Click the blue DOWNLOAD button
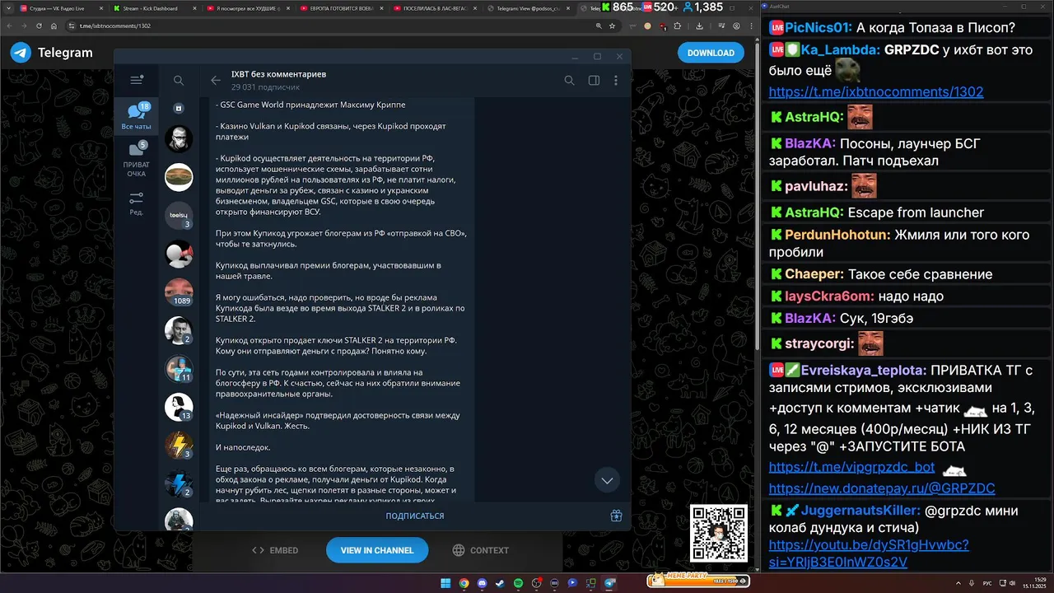1054x593 pixels. pyautogui.click(x=711, y=53)
